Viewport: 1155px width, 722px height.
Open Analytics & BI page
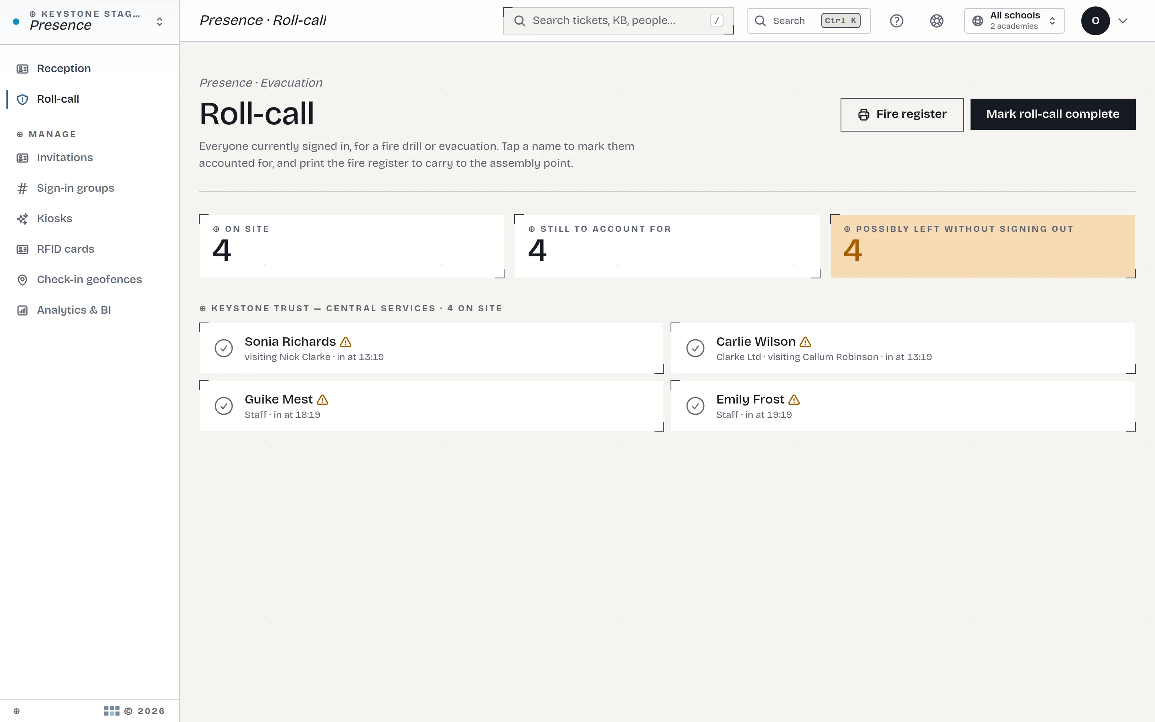click(90, 310)
